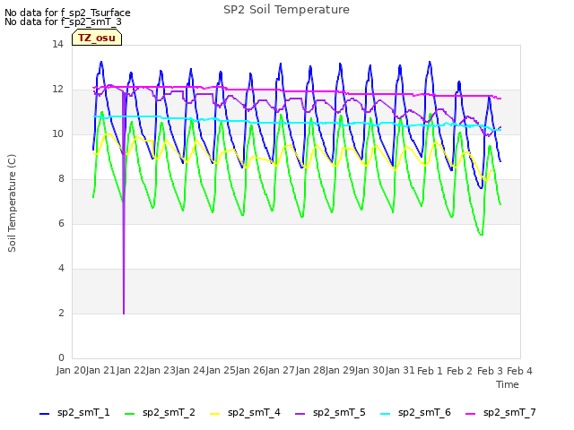Click the Jan 29 x-axis tick label

pos(340,371)
